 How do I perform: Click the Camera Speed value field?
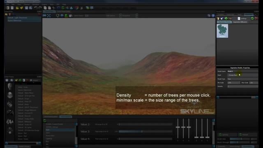[x=87, y=16]
